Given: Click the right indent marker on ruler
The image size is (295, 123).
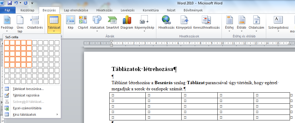Looking at the screenshot, I should click(289, 44).
